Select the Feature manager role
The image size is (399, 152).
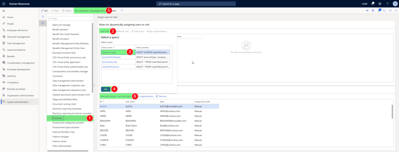pos(61,136)
